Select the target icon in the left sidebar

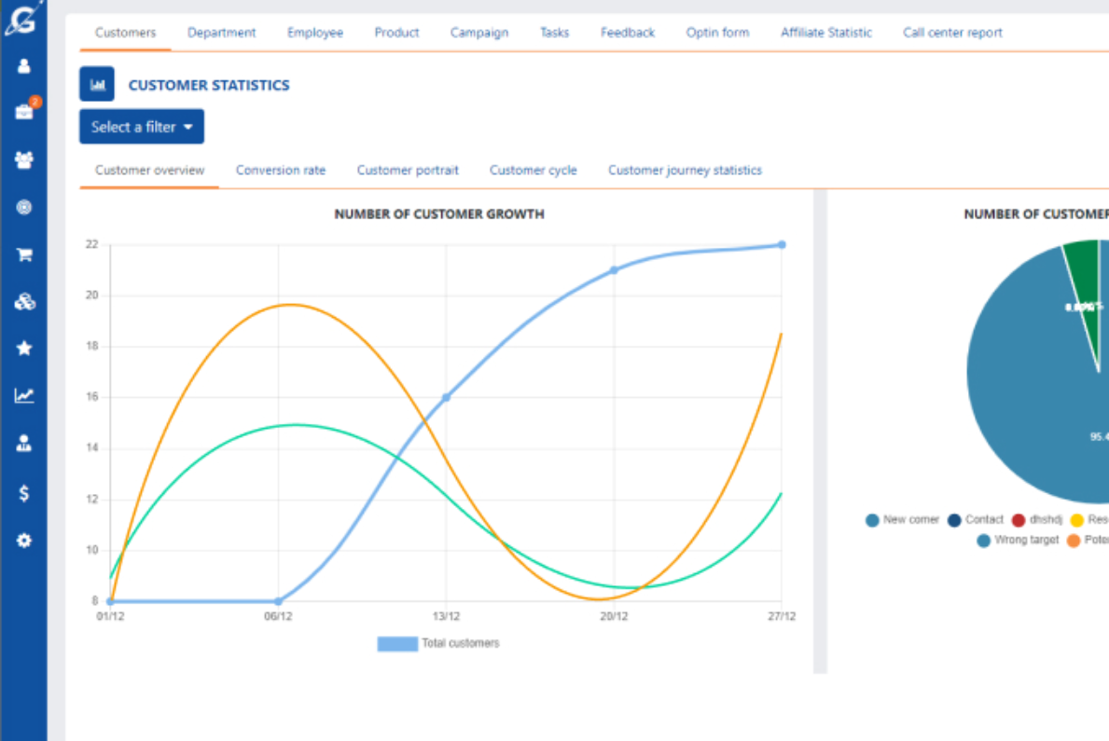24,207
